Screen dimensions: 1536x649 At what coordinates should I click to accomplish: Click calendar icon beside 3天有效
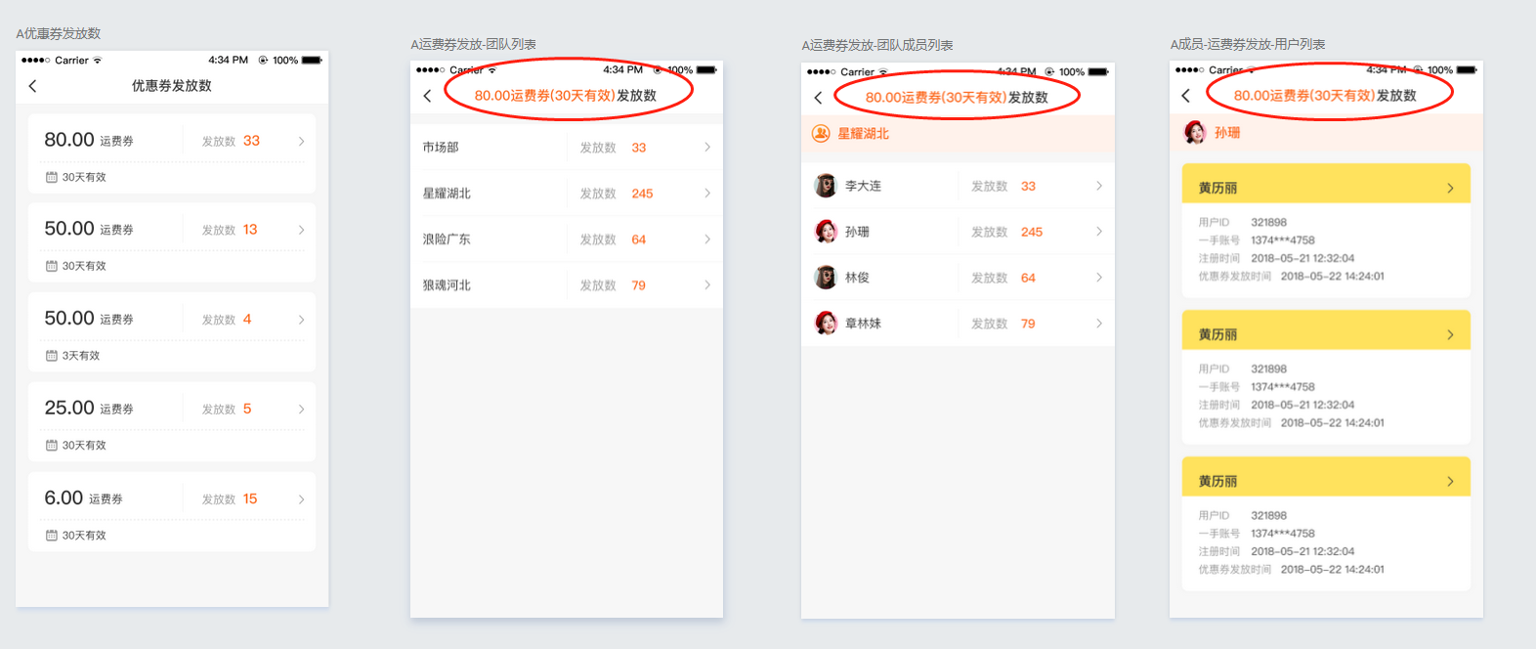tap(52, 356)
